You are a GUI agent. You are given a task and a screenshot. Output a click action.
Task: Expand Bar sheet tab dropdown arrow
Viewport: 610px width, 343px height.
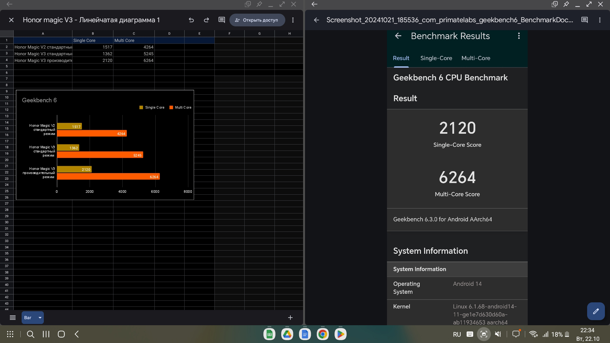click(40, 318)
